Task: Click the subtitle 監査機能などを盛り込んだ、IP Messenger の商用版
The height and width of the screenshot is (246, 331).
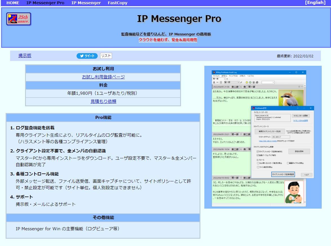Action: (x=166, y=34)
